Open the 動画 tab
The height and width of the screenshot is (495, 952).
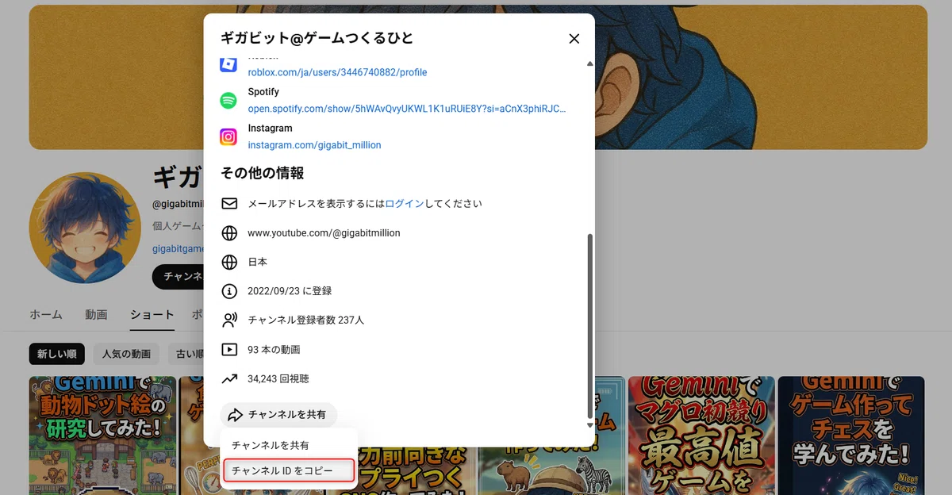(96, 315)
